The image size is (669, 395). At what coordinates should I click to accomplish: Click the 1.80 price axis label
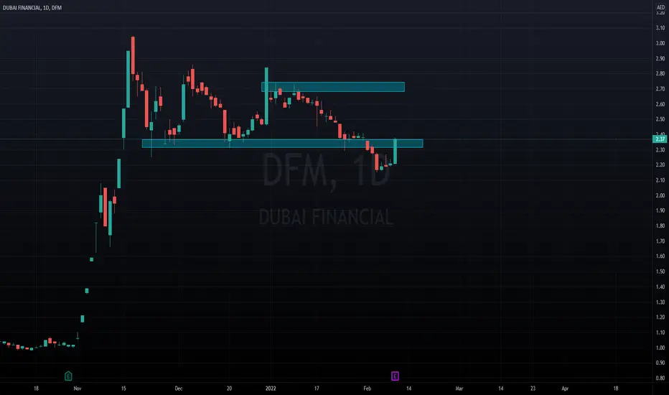(660, 226)
